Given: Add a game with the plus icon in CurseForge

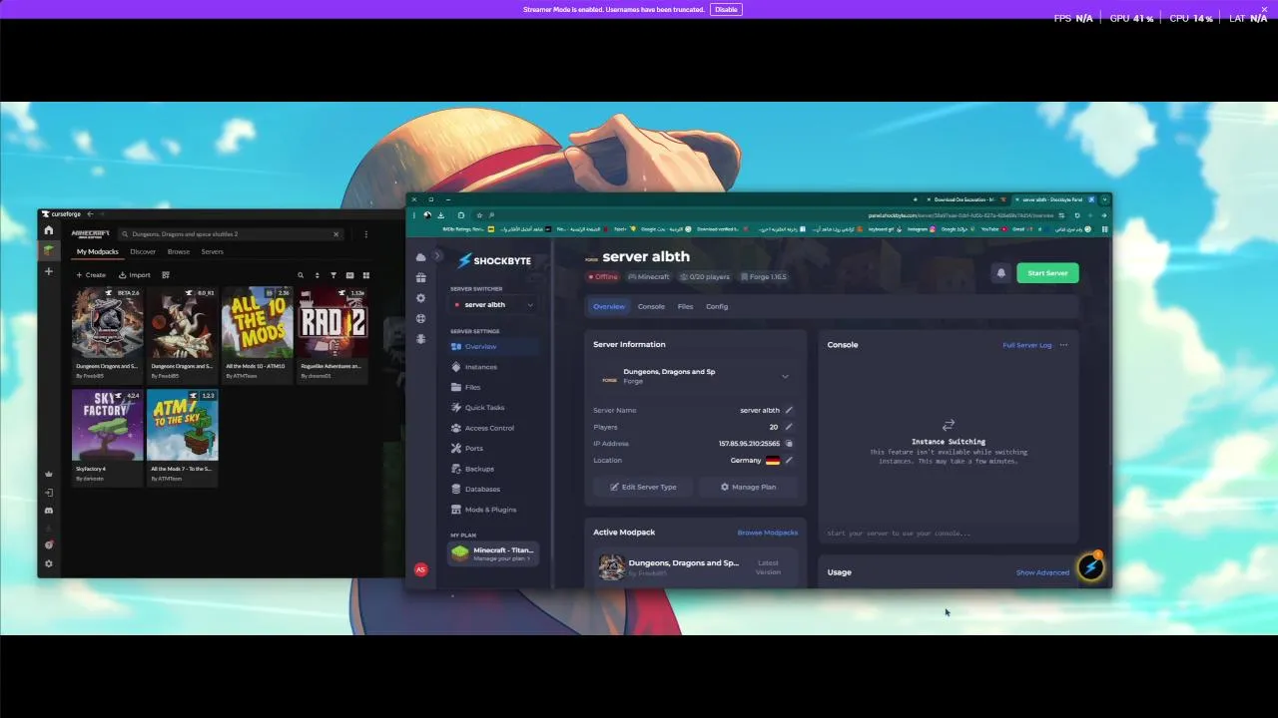Looking at the screenshot, I should tap(48, 271).
